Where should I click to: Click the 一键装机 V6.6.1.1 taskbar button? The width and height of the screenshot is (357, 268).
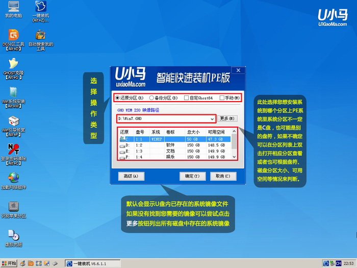[92, 264]
